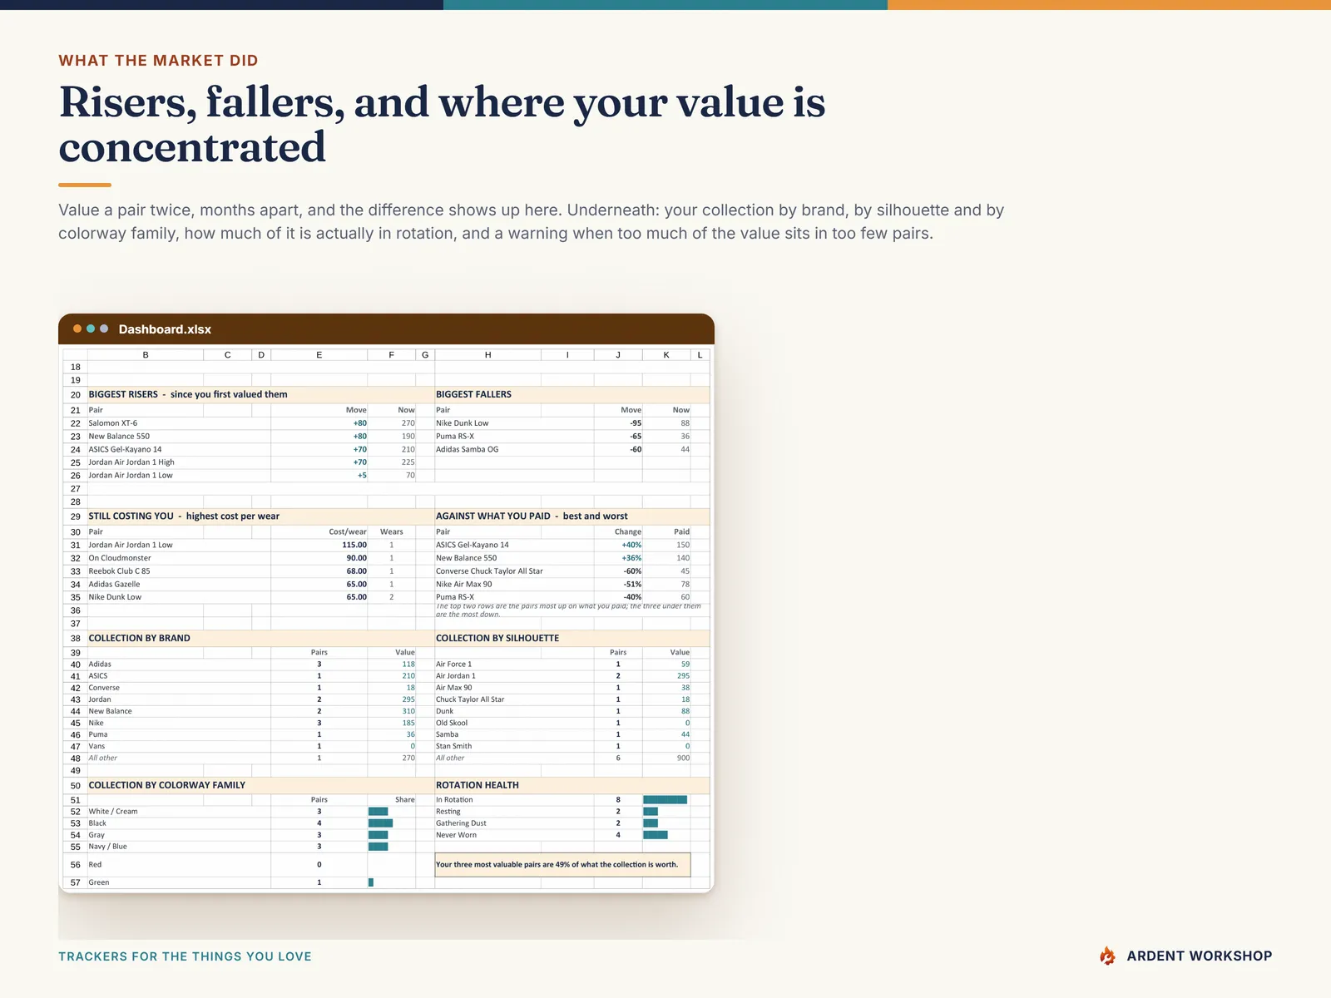Select the Converse row in Collection by Brand
This screenshot has height=998, width=1331.
(x=251, y=688)
